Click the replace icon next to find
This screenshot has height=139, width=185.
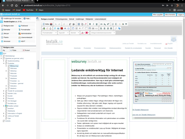[119, 28]
